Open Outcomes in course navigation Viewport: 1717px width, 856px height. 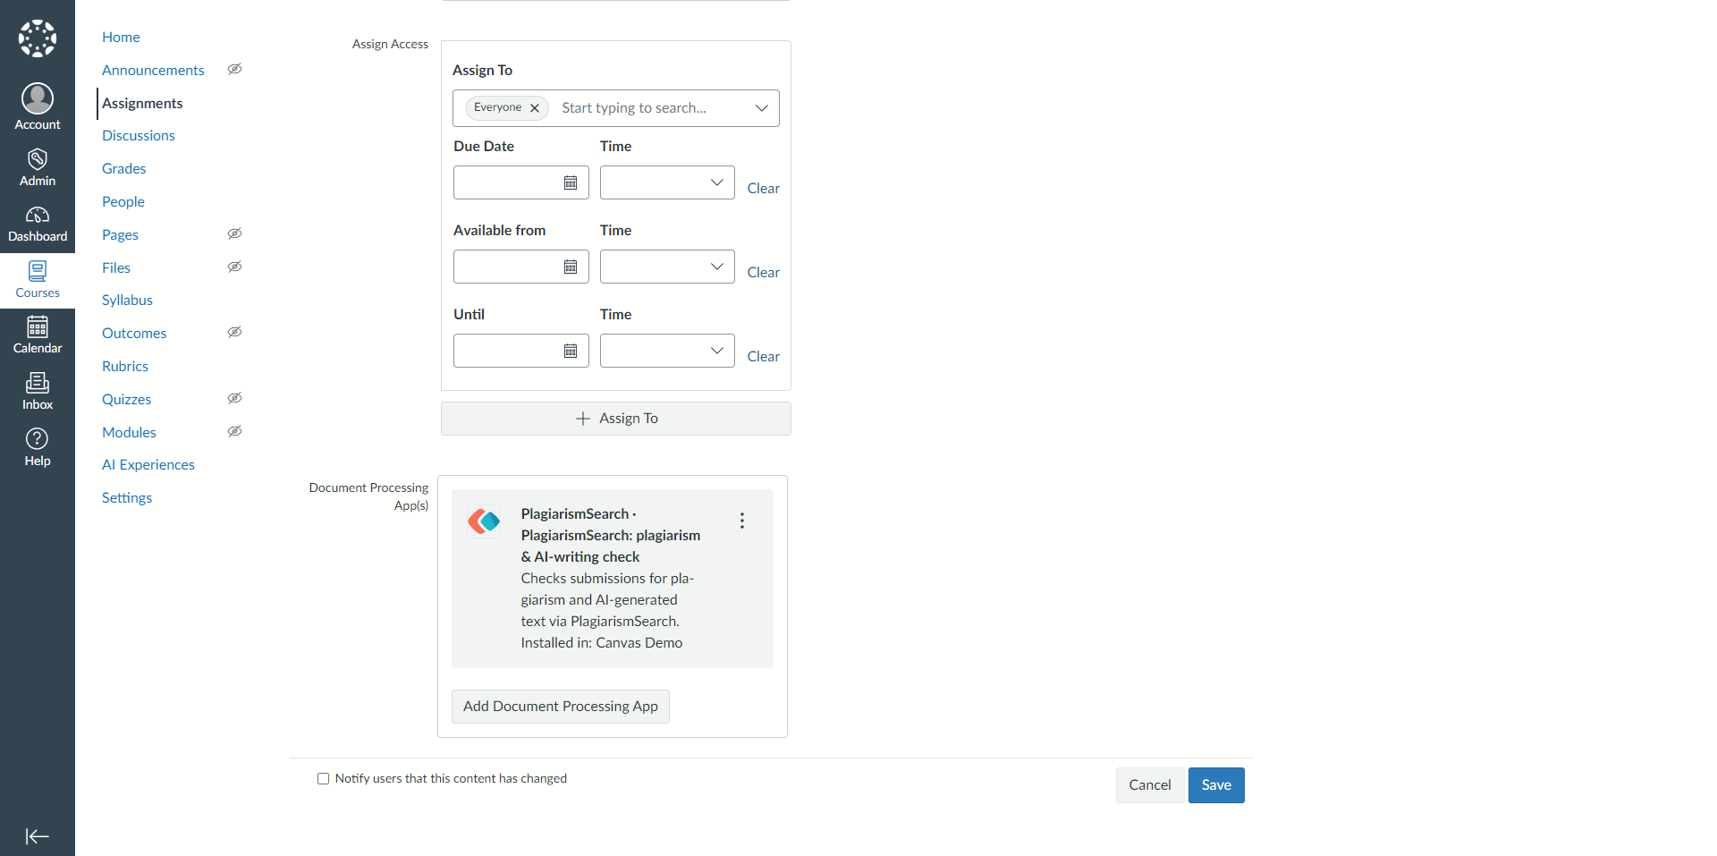pos(134,333)
